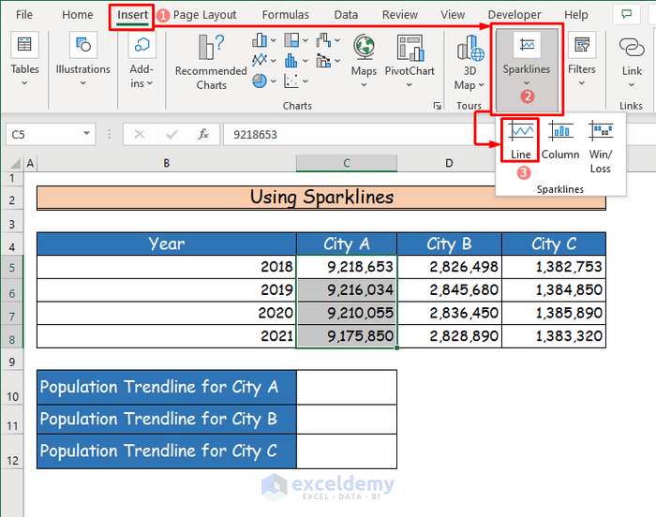
Task: Switch to the Formulas tab
Action: (285, 15)
